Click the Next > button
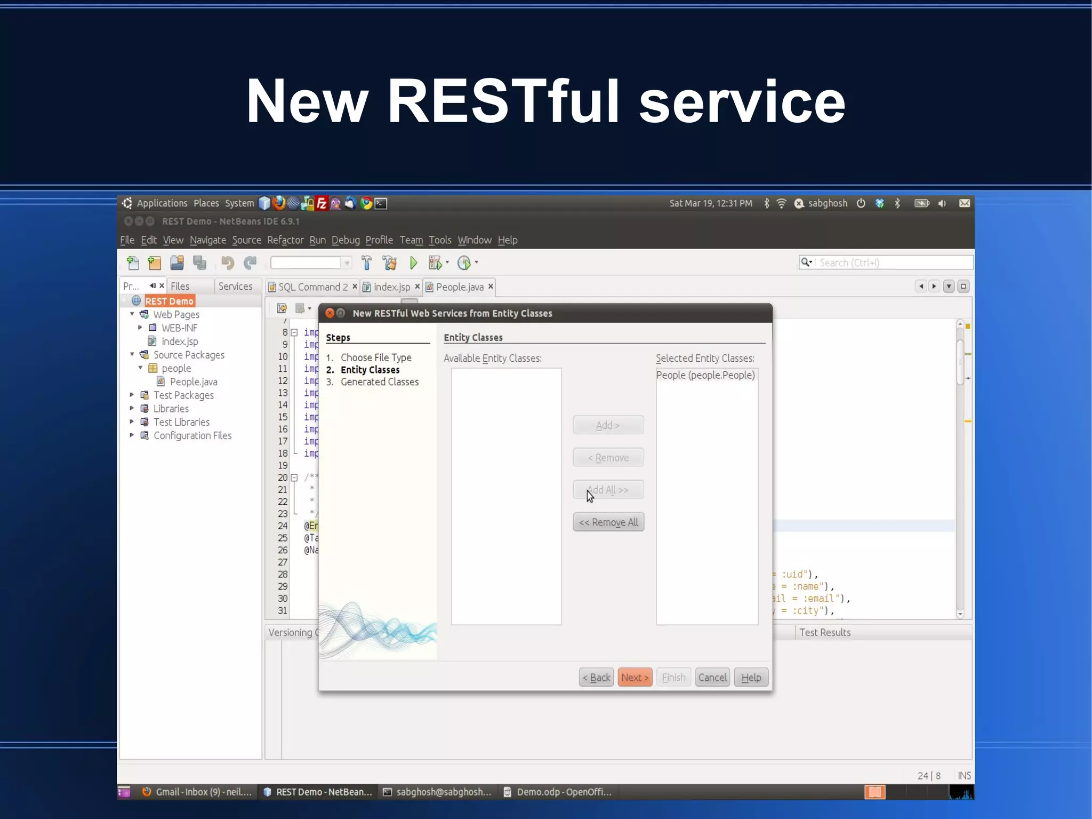 [x=635, y=678]
